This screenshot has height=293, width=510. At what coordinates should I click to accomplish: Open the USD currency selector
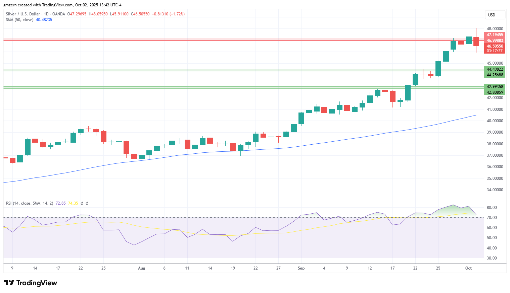pos(495,15)
